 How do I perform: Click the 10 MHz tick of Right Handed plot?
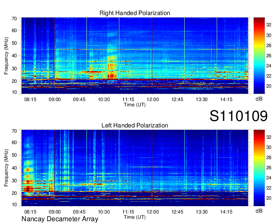tap(14, 92)
